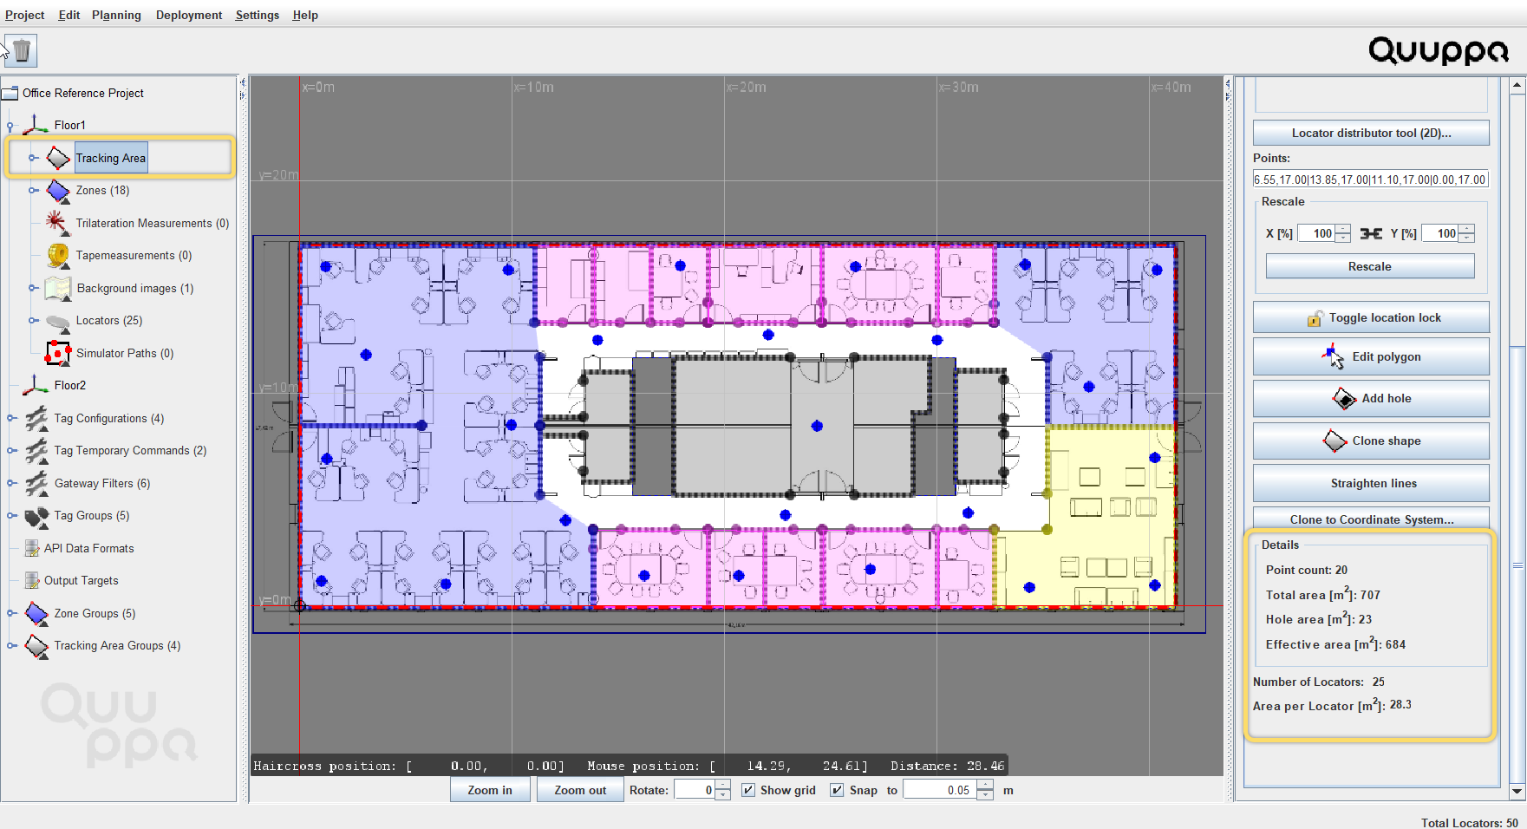The image size is (1527, 829).
Task: Click the Simulator Paths icon
Action: coord(58,353)
